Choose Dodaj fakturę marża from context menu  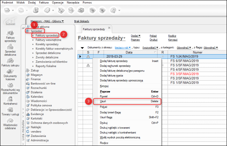[112, 76]
